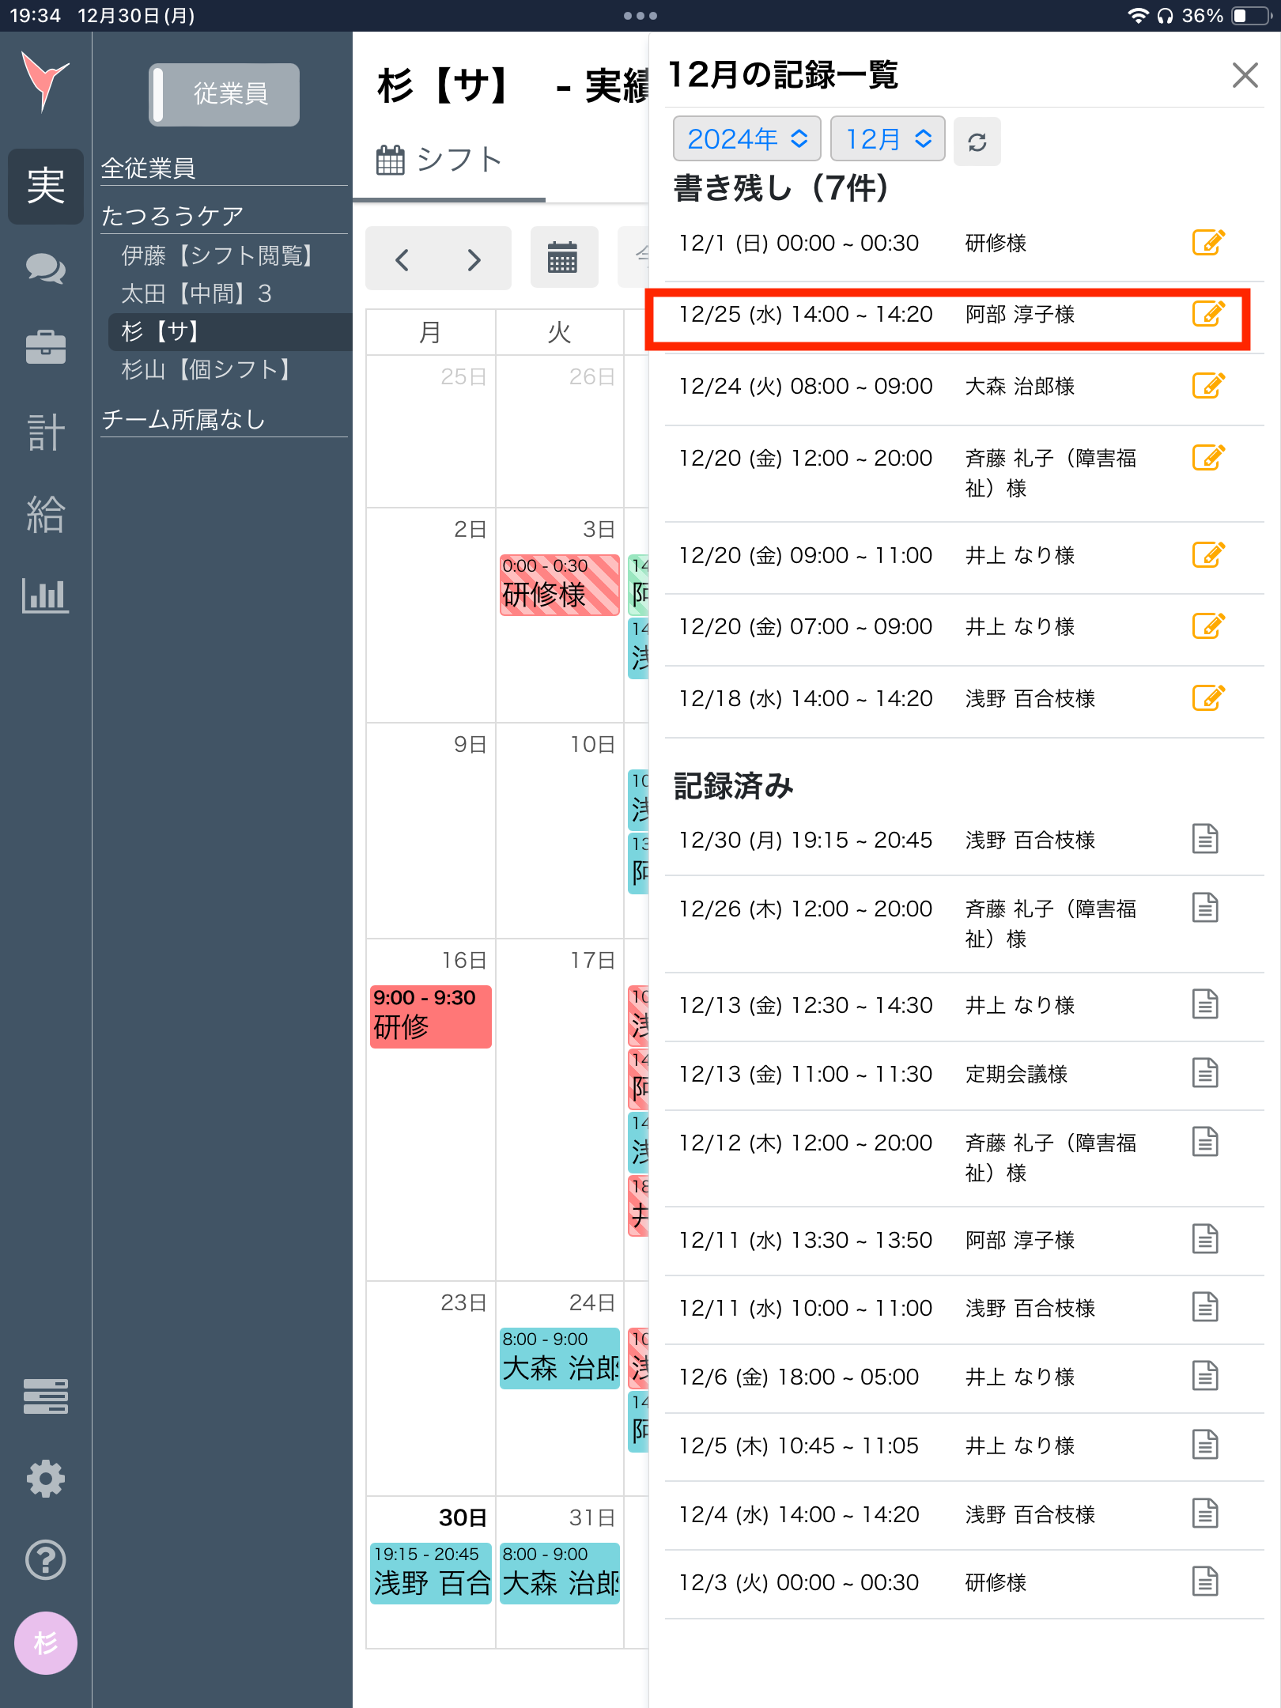Go to previous month with left chevron
The height and width of the screenshot is (1708, 1281).
(402, 259)
